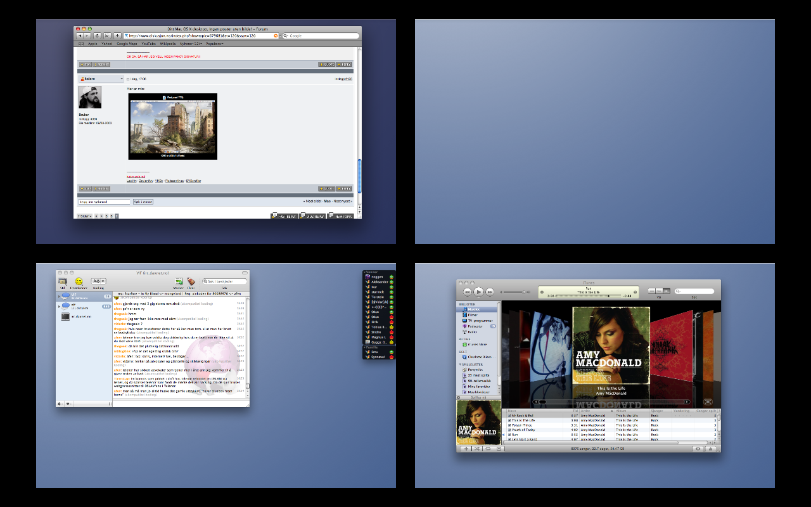Skip to previous track in iTunes
Image resolution: width=811 pixels, height=507 pixels.
(468, 292)
